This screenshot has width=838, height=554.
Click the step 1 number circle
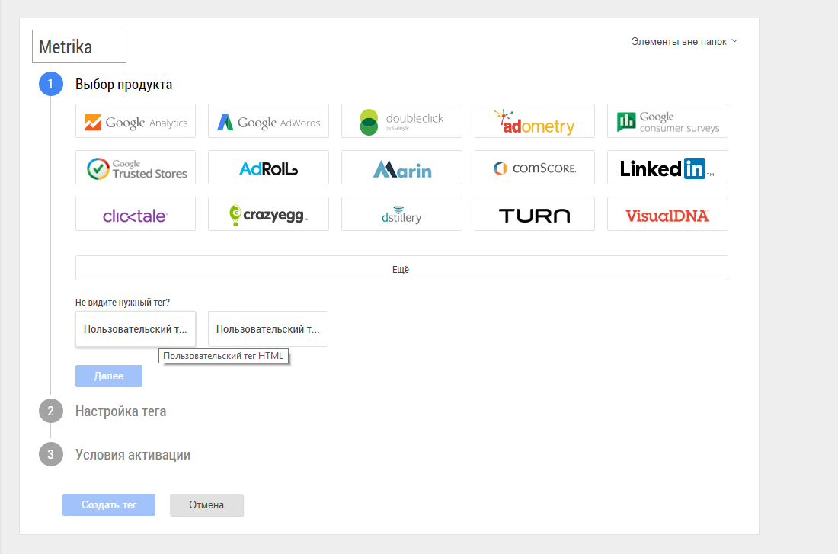51,84
